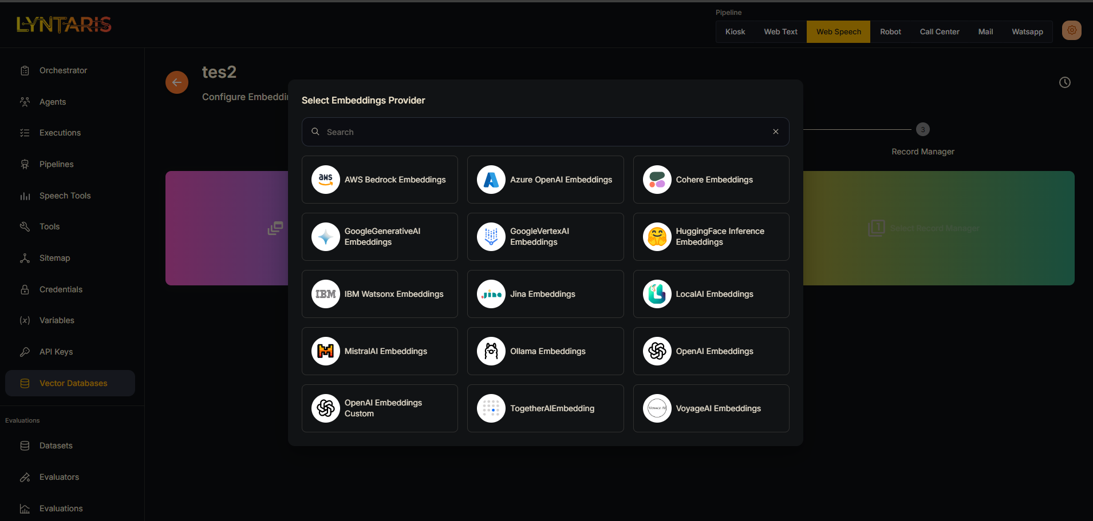Click the Azure OpenAI Embeddings card
This screenshot has height=521, width=1093.
tap(545, 180)
